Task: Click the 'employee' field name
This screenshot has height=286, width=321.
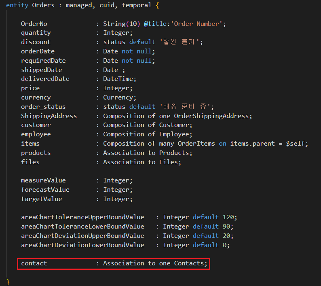Action: 36,134
